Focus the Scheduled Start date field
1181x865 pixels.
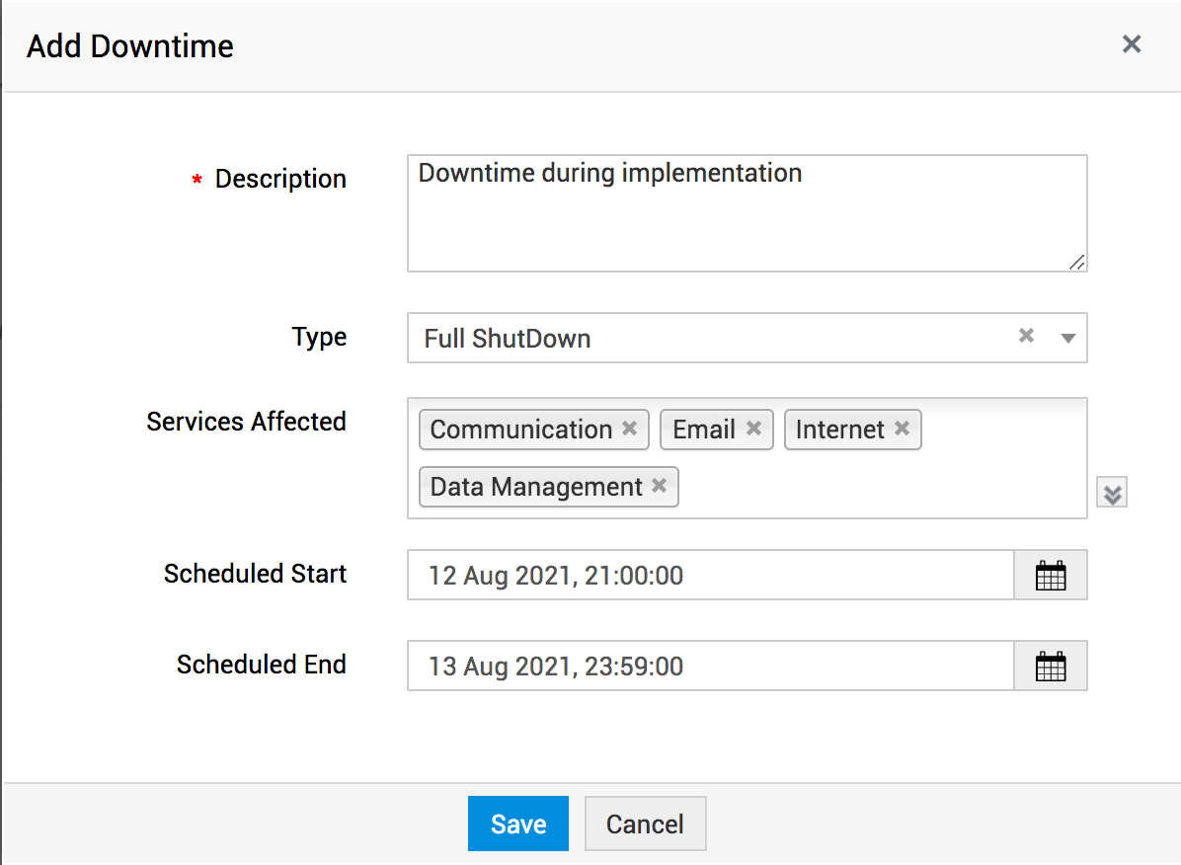coord(711,576)
